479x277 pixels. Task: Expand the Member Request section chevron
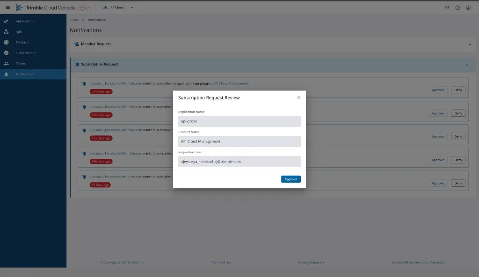[x=470, y=44]
